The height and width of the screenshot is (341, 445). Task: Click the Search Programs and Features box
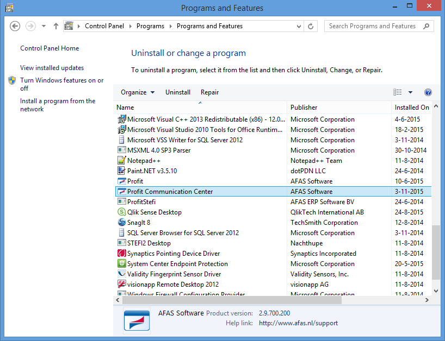point(379,26)
